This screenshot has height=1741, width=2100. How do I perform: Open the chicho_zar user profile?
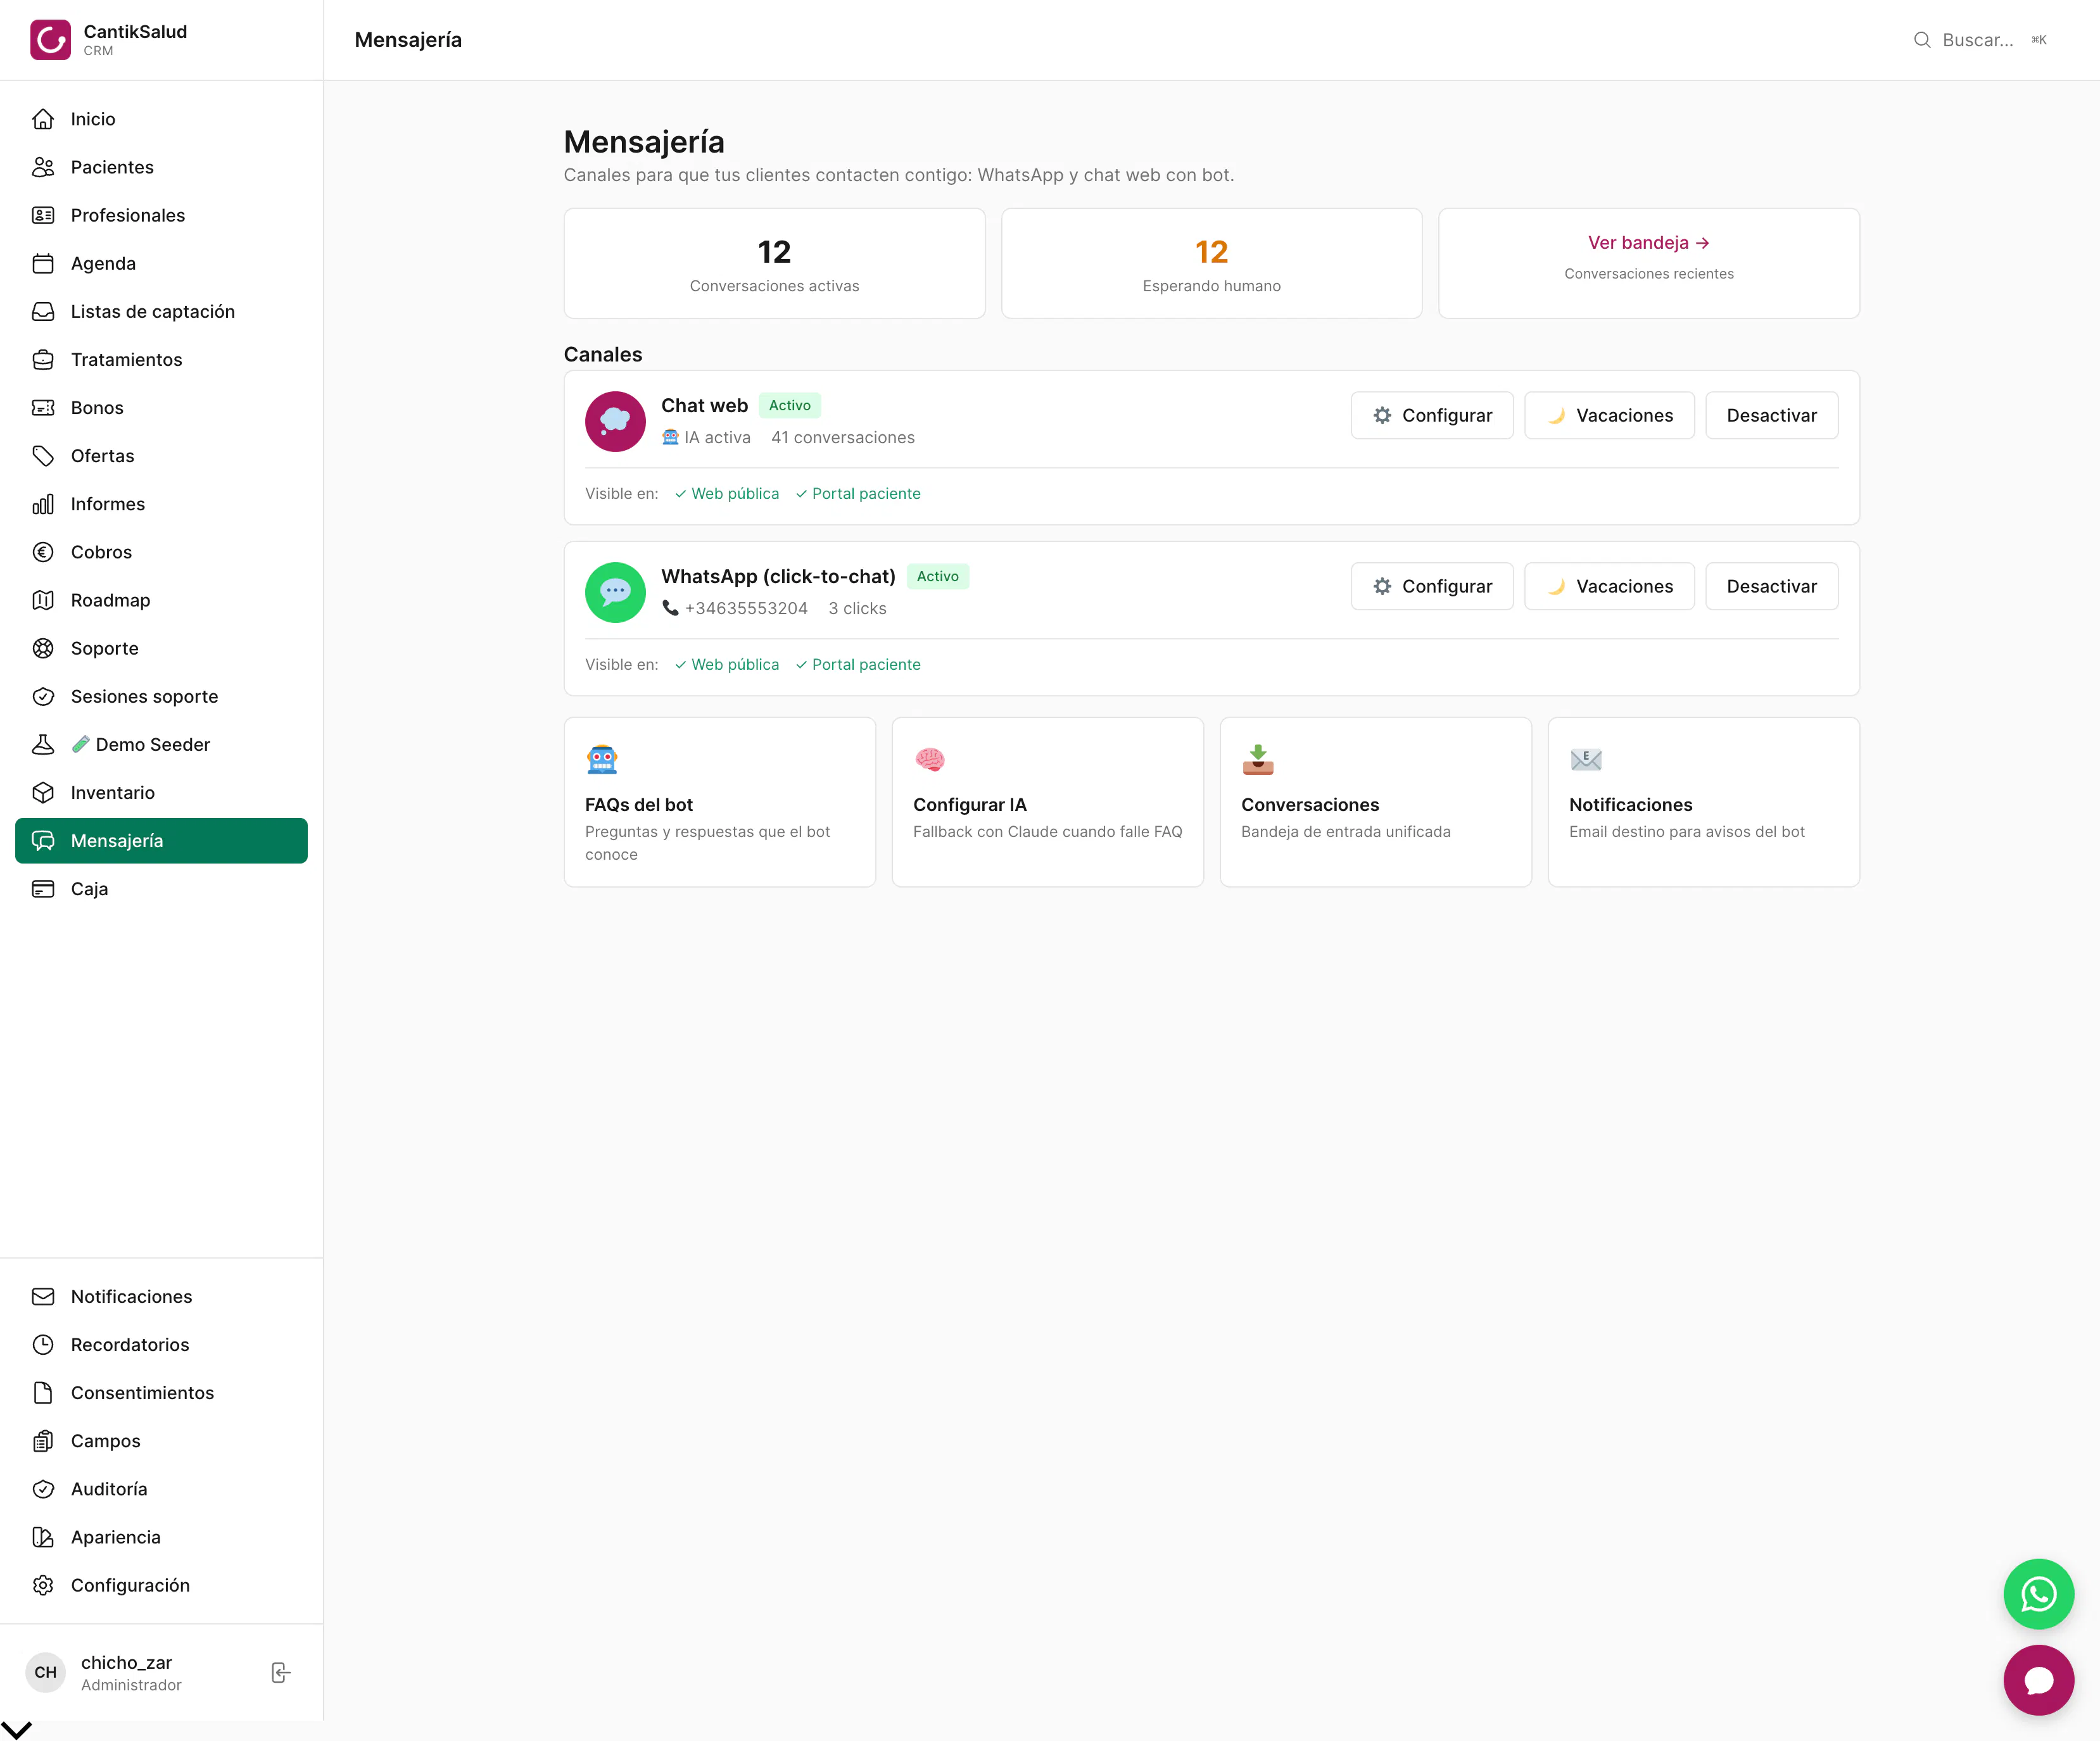click(x=131, y=1672)
